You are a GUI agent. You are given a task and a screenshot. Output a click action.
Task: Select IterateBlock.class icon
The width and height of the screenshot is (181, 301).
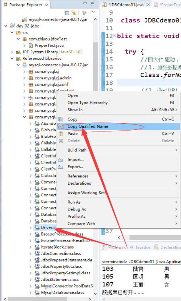click(37, 247)
